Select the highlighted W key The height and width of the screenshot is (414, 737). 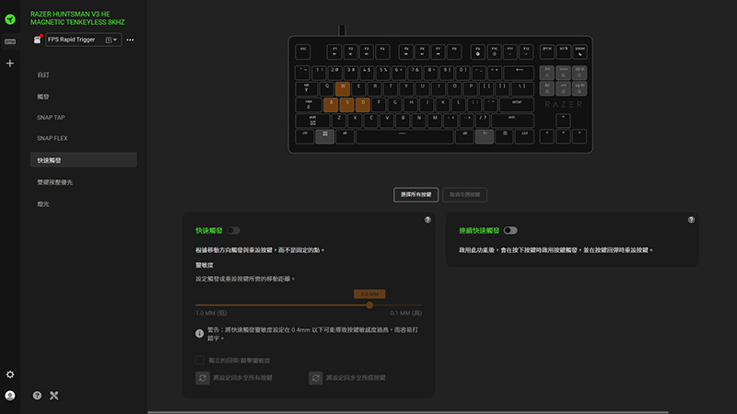[343, 88]
